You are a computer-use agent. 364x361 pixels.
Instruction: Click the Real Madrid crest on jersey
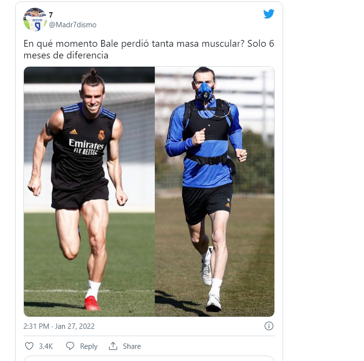(x=101, y=135)
